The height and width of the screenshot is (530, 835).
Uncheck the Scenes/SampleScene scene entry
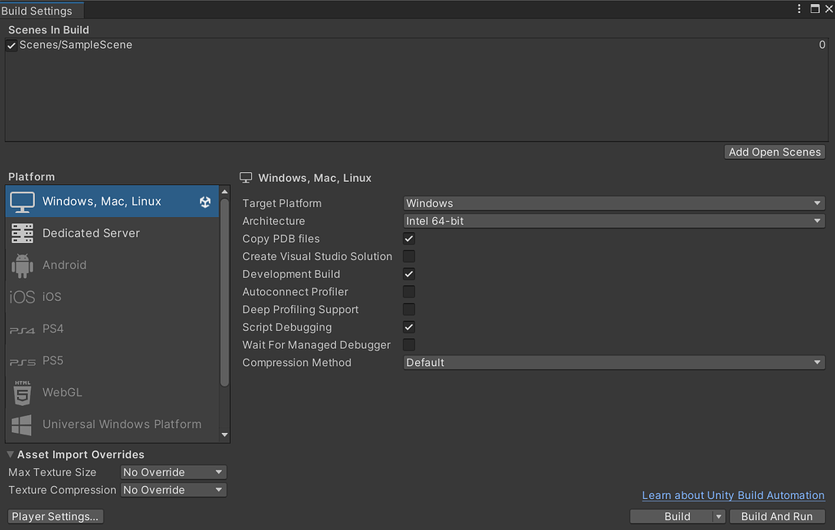pos(11,46)
